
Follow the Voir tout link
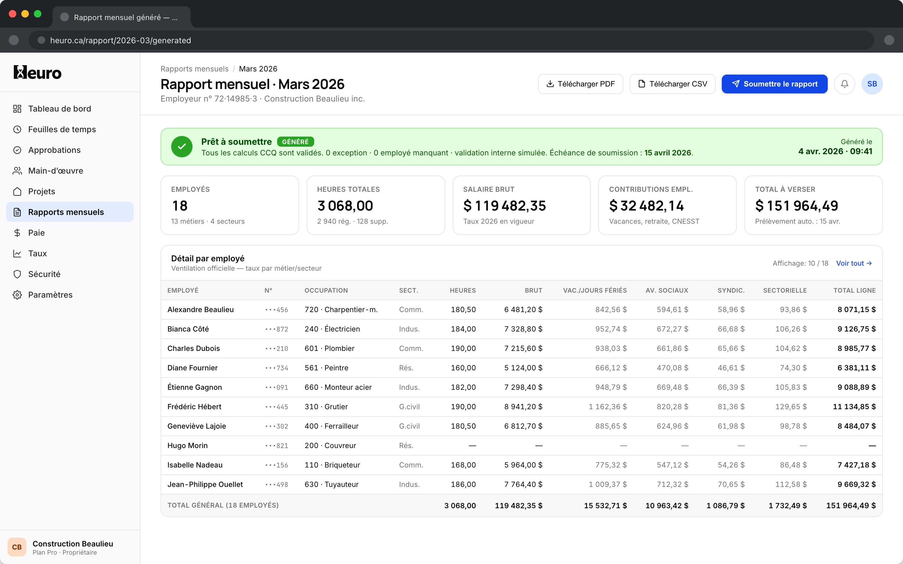tap(854, 263)
